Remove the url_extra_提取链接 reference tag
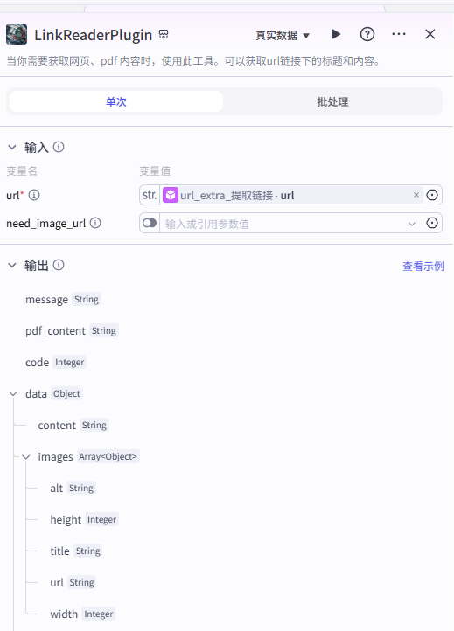 coord(416,195)
